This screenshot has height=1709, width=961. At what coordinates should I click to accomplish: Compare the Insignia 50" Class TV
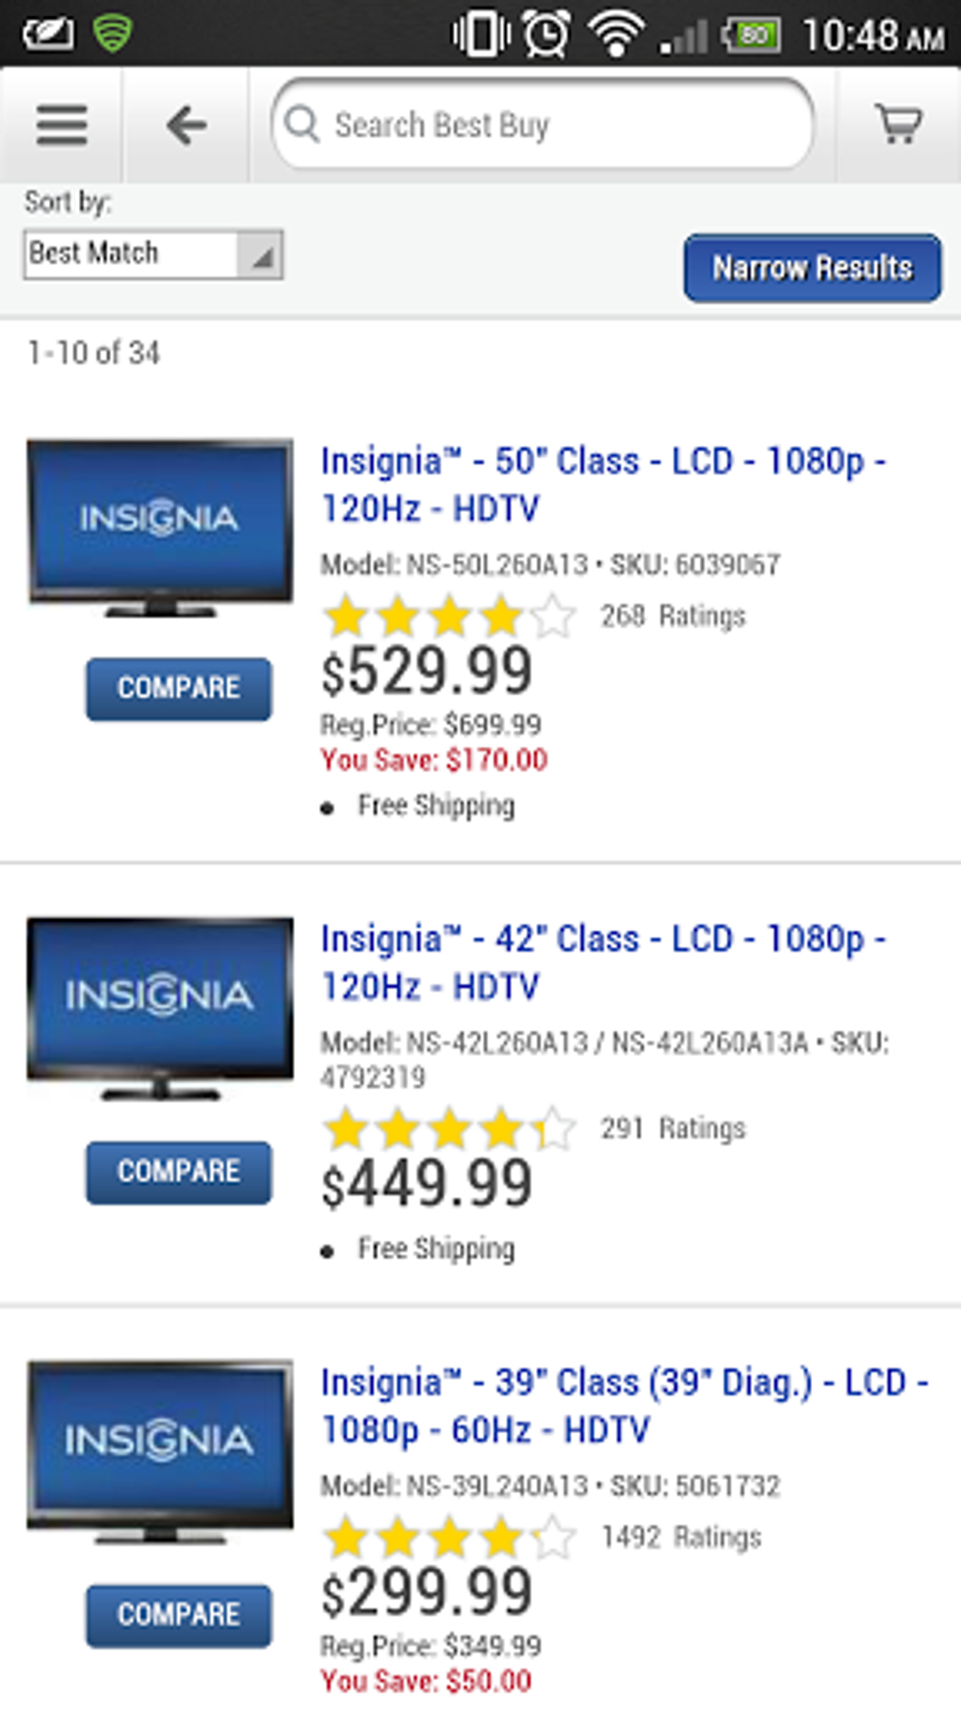(x=178, y=688)
